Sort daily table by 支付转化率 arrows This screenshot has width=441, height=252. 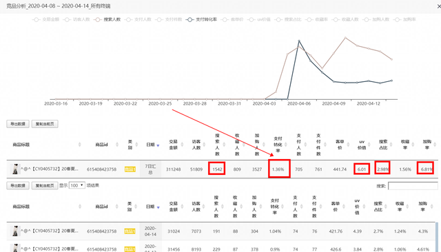(282, 207)
